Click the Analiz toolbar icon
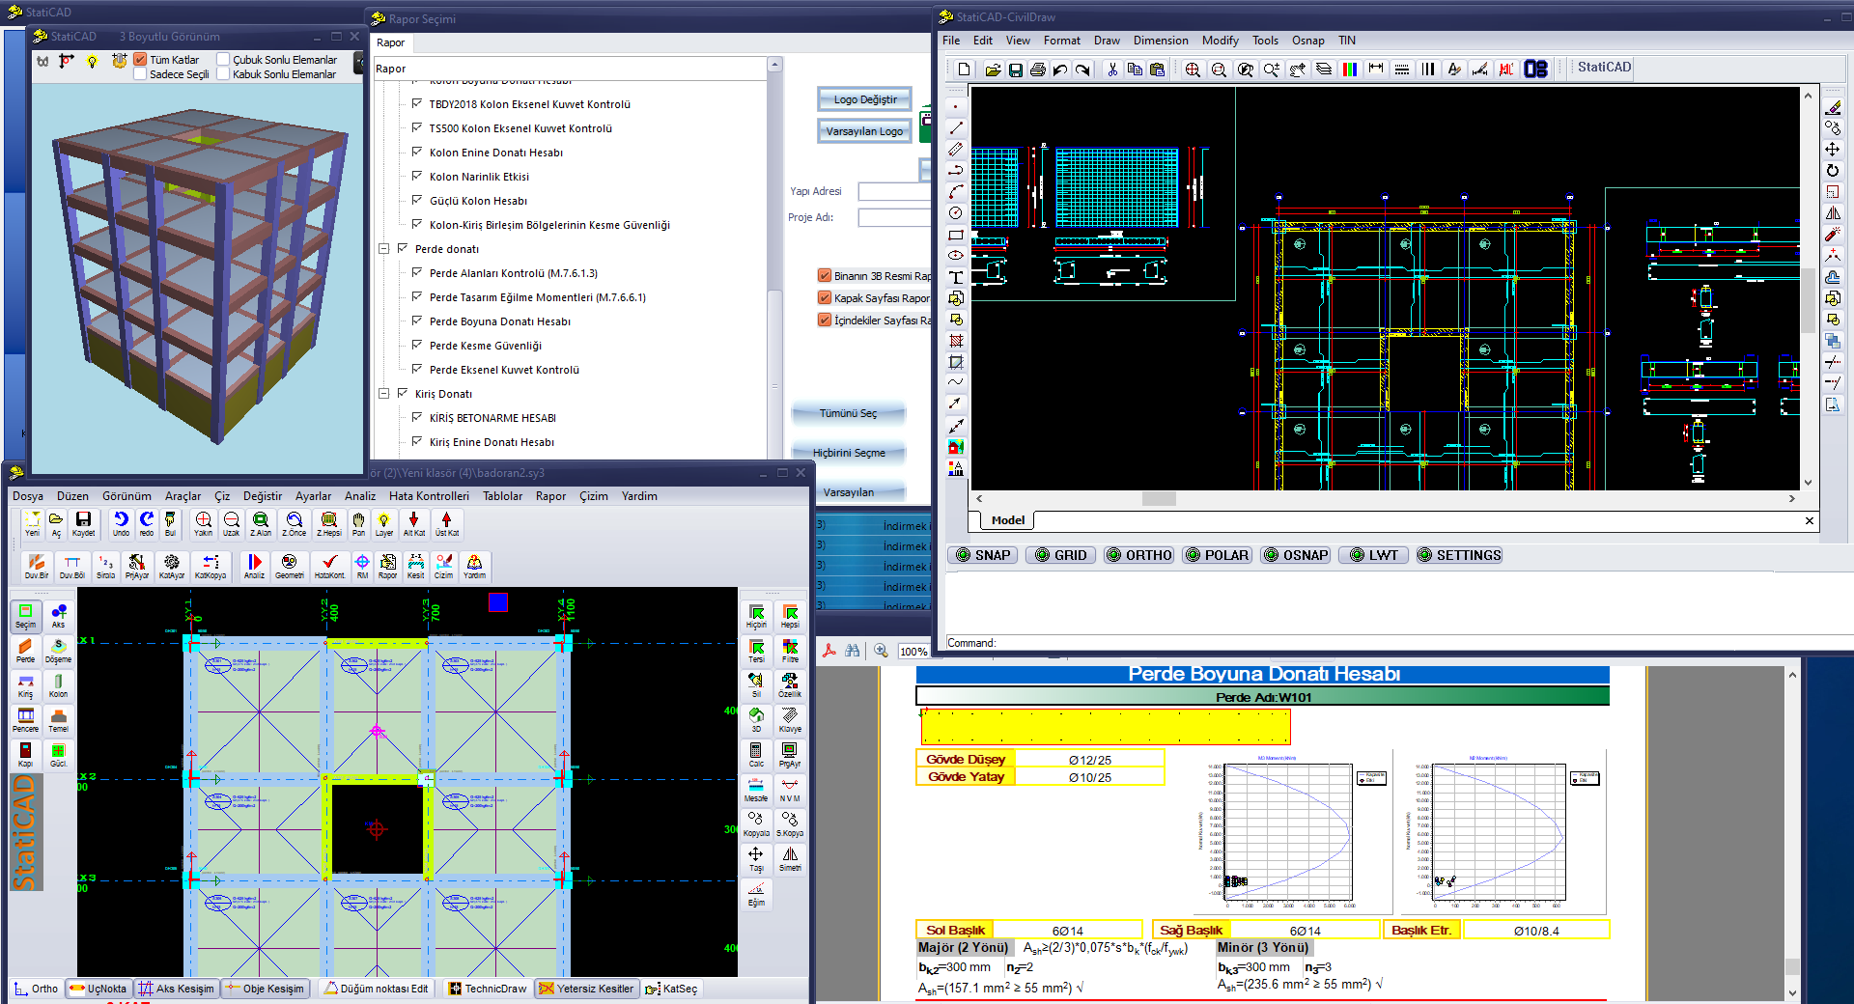The width and height of the screenshot is (1854, 1004). tap(254, 566)
